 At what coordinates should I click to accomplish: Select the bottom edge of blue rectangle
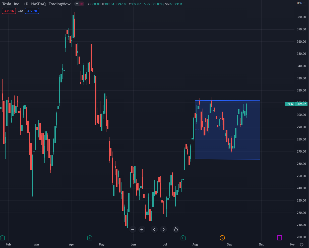tap(227, 159)
